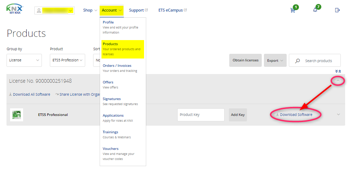This screenshot has width=352, height=173.
Task: Collapse the License No. 9000000251948 group
Action: pos(338,81)
